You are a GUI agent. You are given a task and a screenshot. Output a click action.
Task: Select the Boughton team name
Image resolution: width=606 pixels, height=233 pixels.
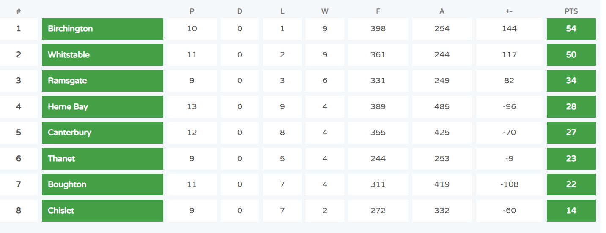click(67, 184)
